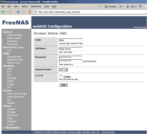Viewport: 147px width, 134px height.
Task: Open CIFS service link
Action: point(9,69)
